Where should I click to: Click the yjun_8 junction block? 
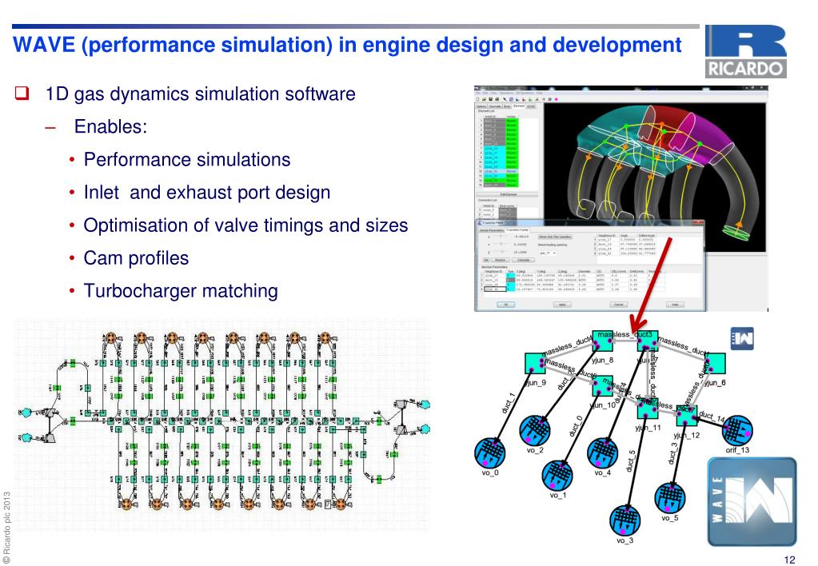pos(603,341)
